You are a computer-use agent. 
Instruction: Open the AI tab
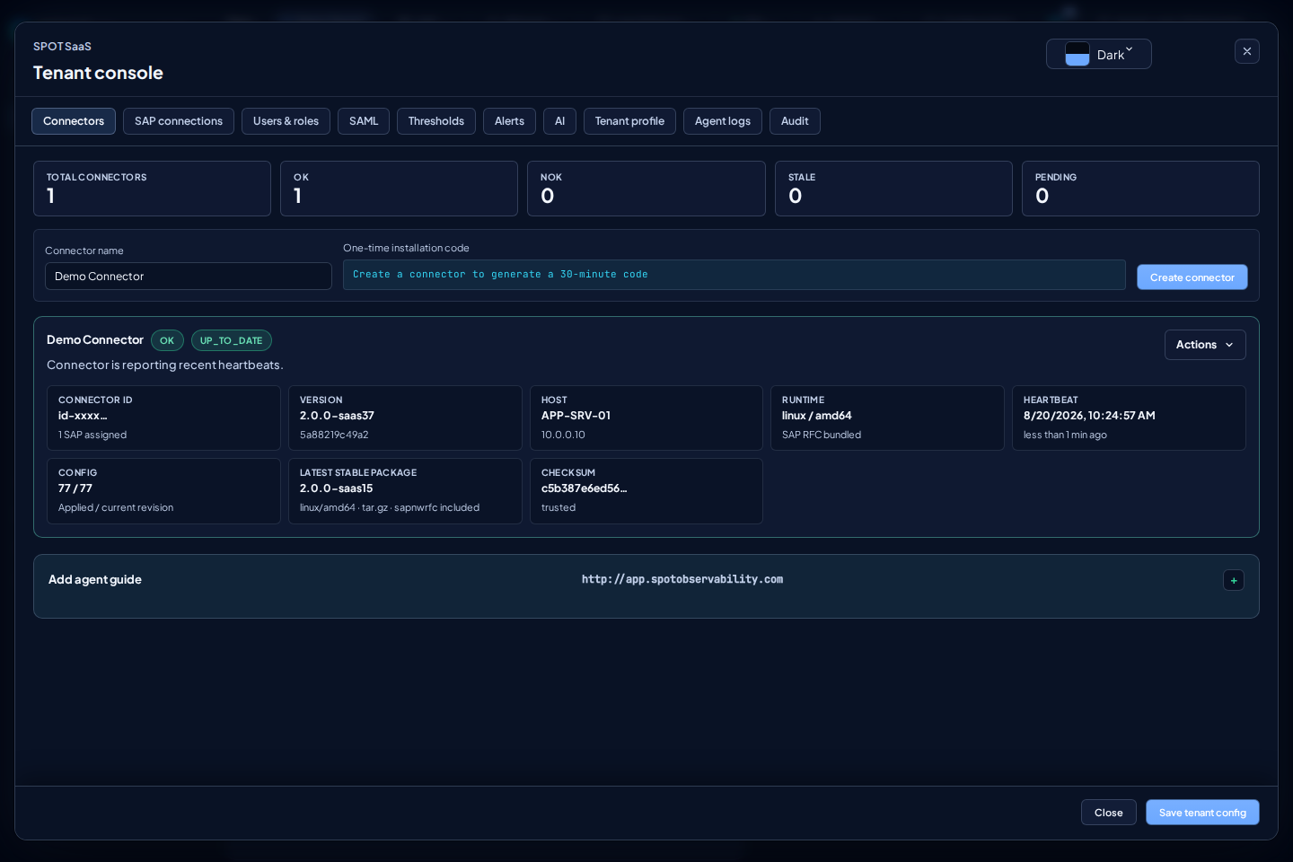559,121
